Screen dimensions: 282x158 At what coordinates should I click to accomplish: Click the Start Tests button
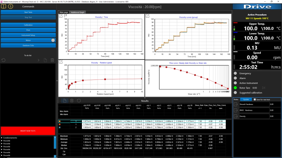(28, 12)
